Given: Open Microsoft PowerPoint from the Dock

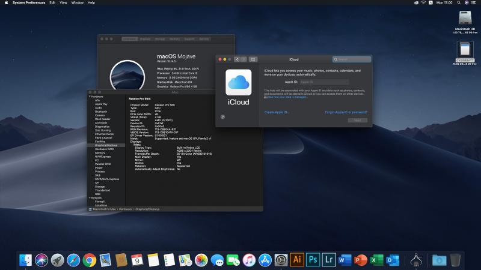Looking at the screenshot, I should [x=361, y=260].
